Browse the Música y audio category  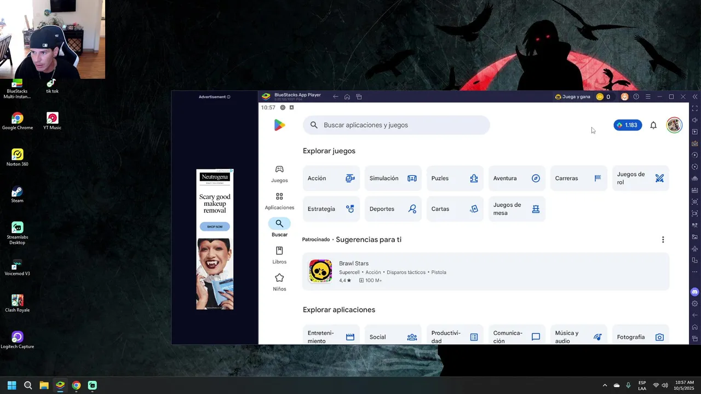tap(579, 335)
